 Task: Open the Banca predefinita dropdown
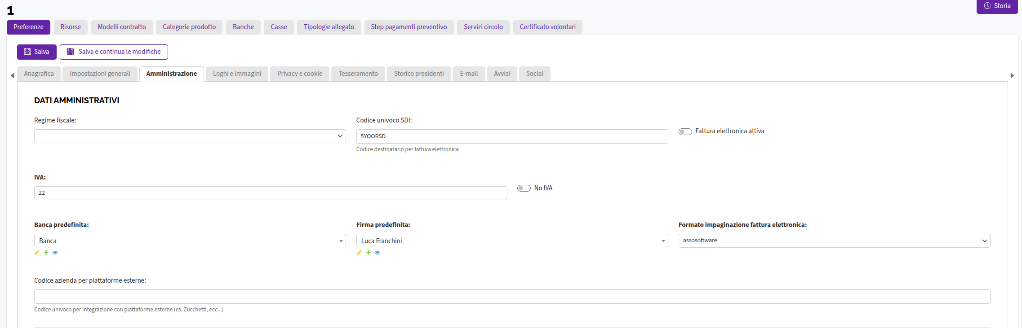190,241
